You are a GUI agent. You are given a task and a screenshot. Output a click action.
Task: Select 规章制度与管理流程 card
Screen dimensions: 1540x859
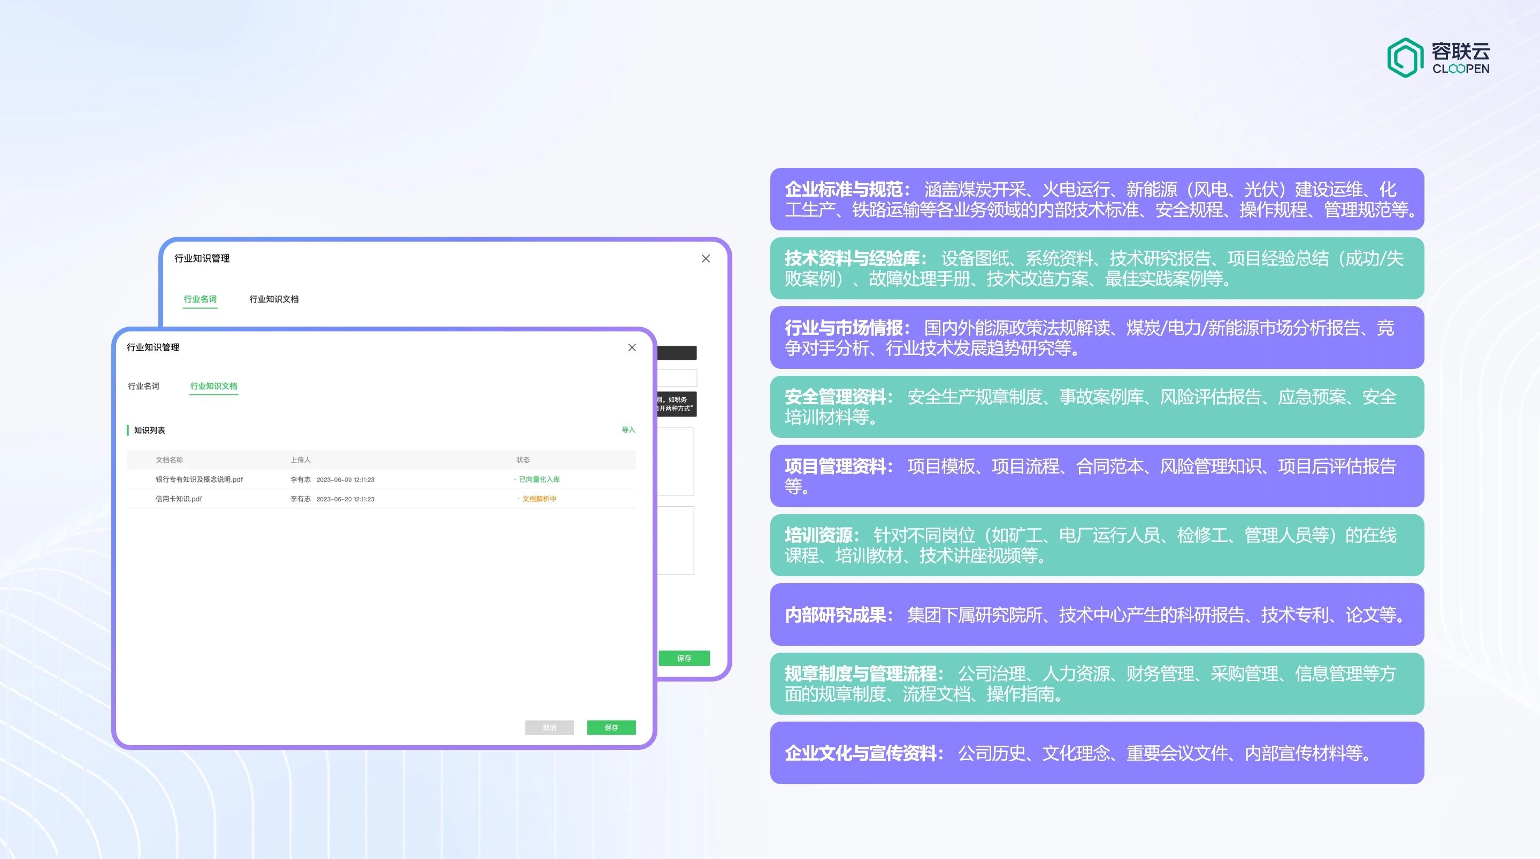point(1097,684)
